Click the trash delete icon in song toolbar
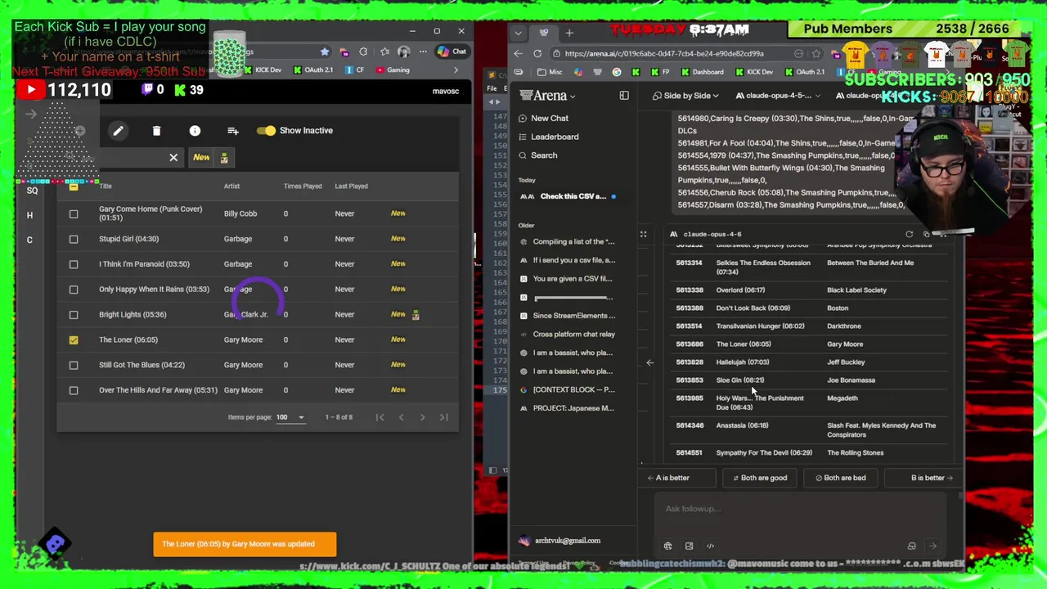 coord(156,131)
